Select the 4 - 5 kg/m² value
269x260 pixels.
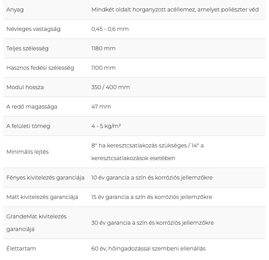(106, 126)
